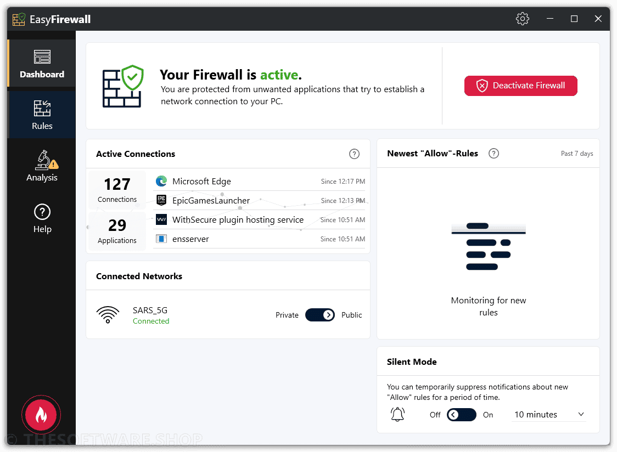Toggle Silent Mode on/off switch
The width and height of the screenshot is (617, 452).
(x=461, y=415)
